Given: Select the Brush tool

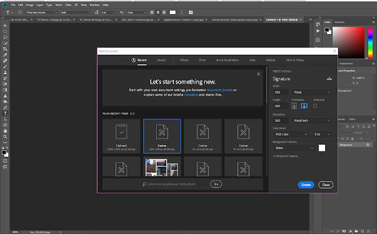Looking at the screenshot, I should click(5, 67).
